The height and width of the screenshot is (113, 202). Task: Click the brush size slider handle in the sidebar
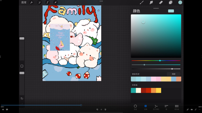22,38
